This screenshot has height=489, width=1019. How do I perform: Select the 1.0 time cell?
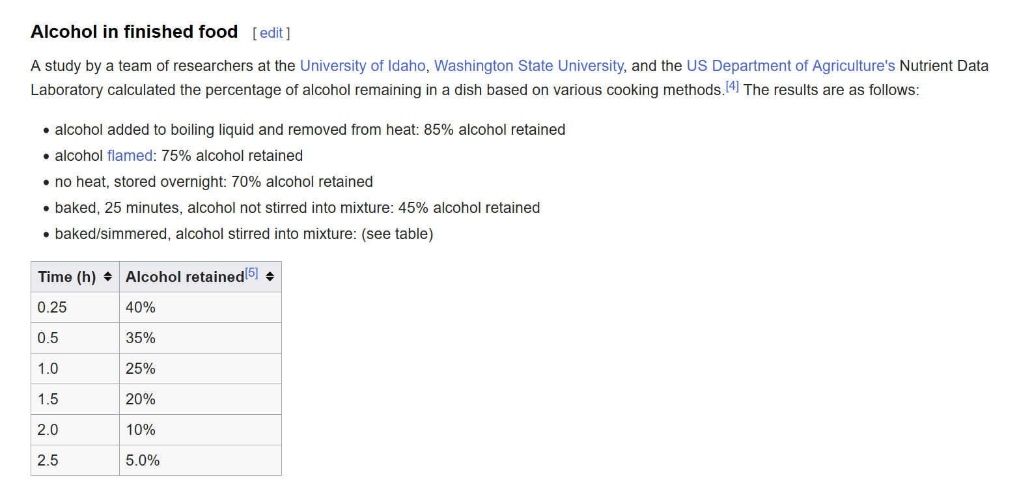(x=48, y=369)
